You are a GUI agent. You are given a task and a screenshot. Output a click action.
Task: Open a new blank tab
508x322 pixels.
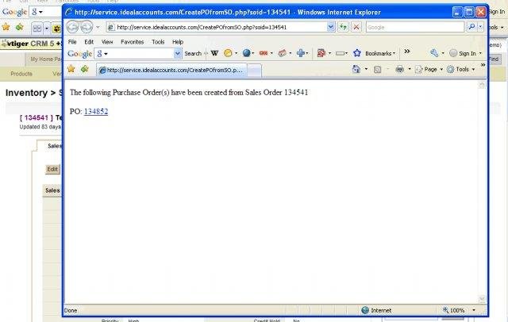[x=255, y=71]
